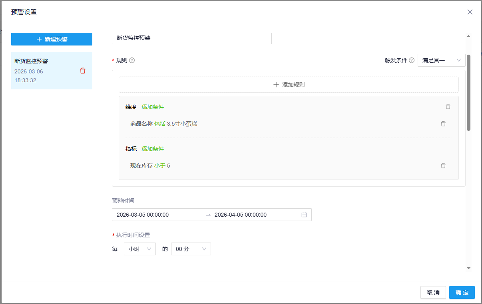Delete the 断货监控预警 alert via trash icon
This screenshot has height=304, width=482.
tap(83, 70)
